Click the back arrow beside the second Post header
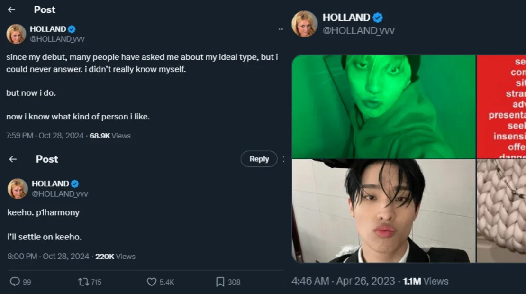526x294 pixels. [x=13, y=159]
